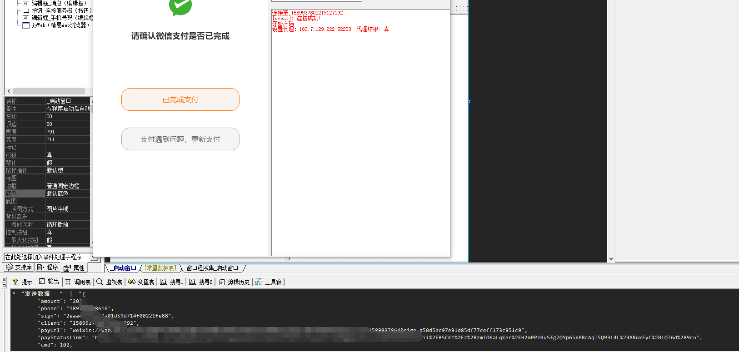This screenshot has height=352, width=739.
Task: Change the 最大化按钮 property value 假
Action: pyautogui.click(x=68, y=240)
